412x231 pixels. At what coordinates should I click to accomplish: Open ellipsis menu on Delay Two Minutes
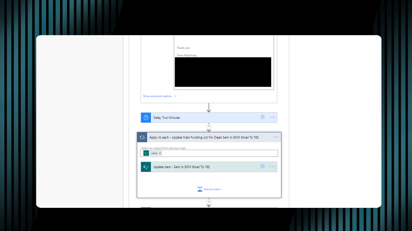coord(272,117)
